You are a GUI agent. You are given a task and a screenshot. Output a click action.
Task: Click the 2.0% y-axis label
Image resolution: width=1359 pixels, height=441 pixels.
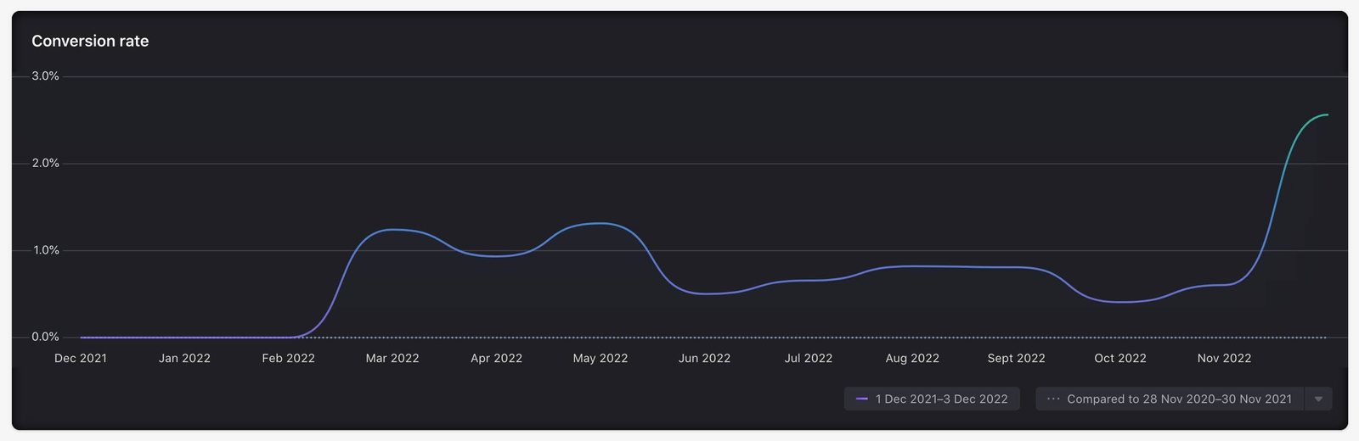click(x=46, y=163)
